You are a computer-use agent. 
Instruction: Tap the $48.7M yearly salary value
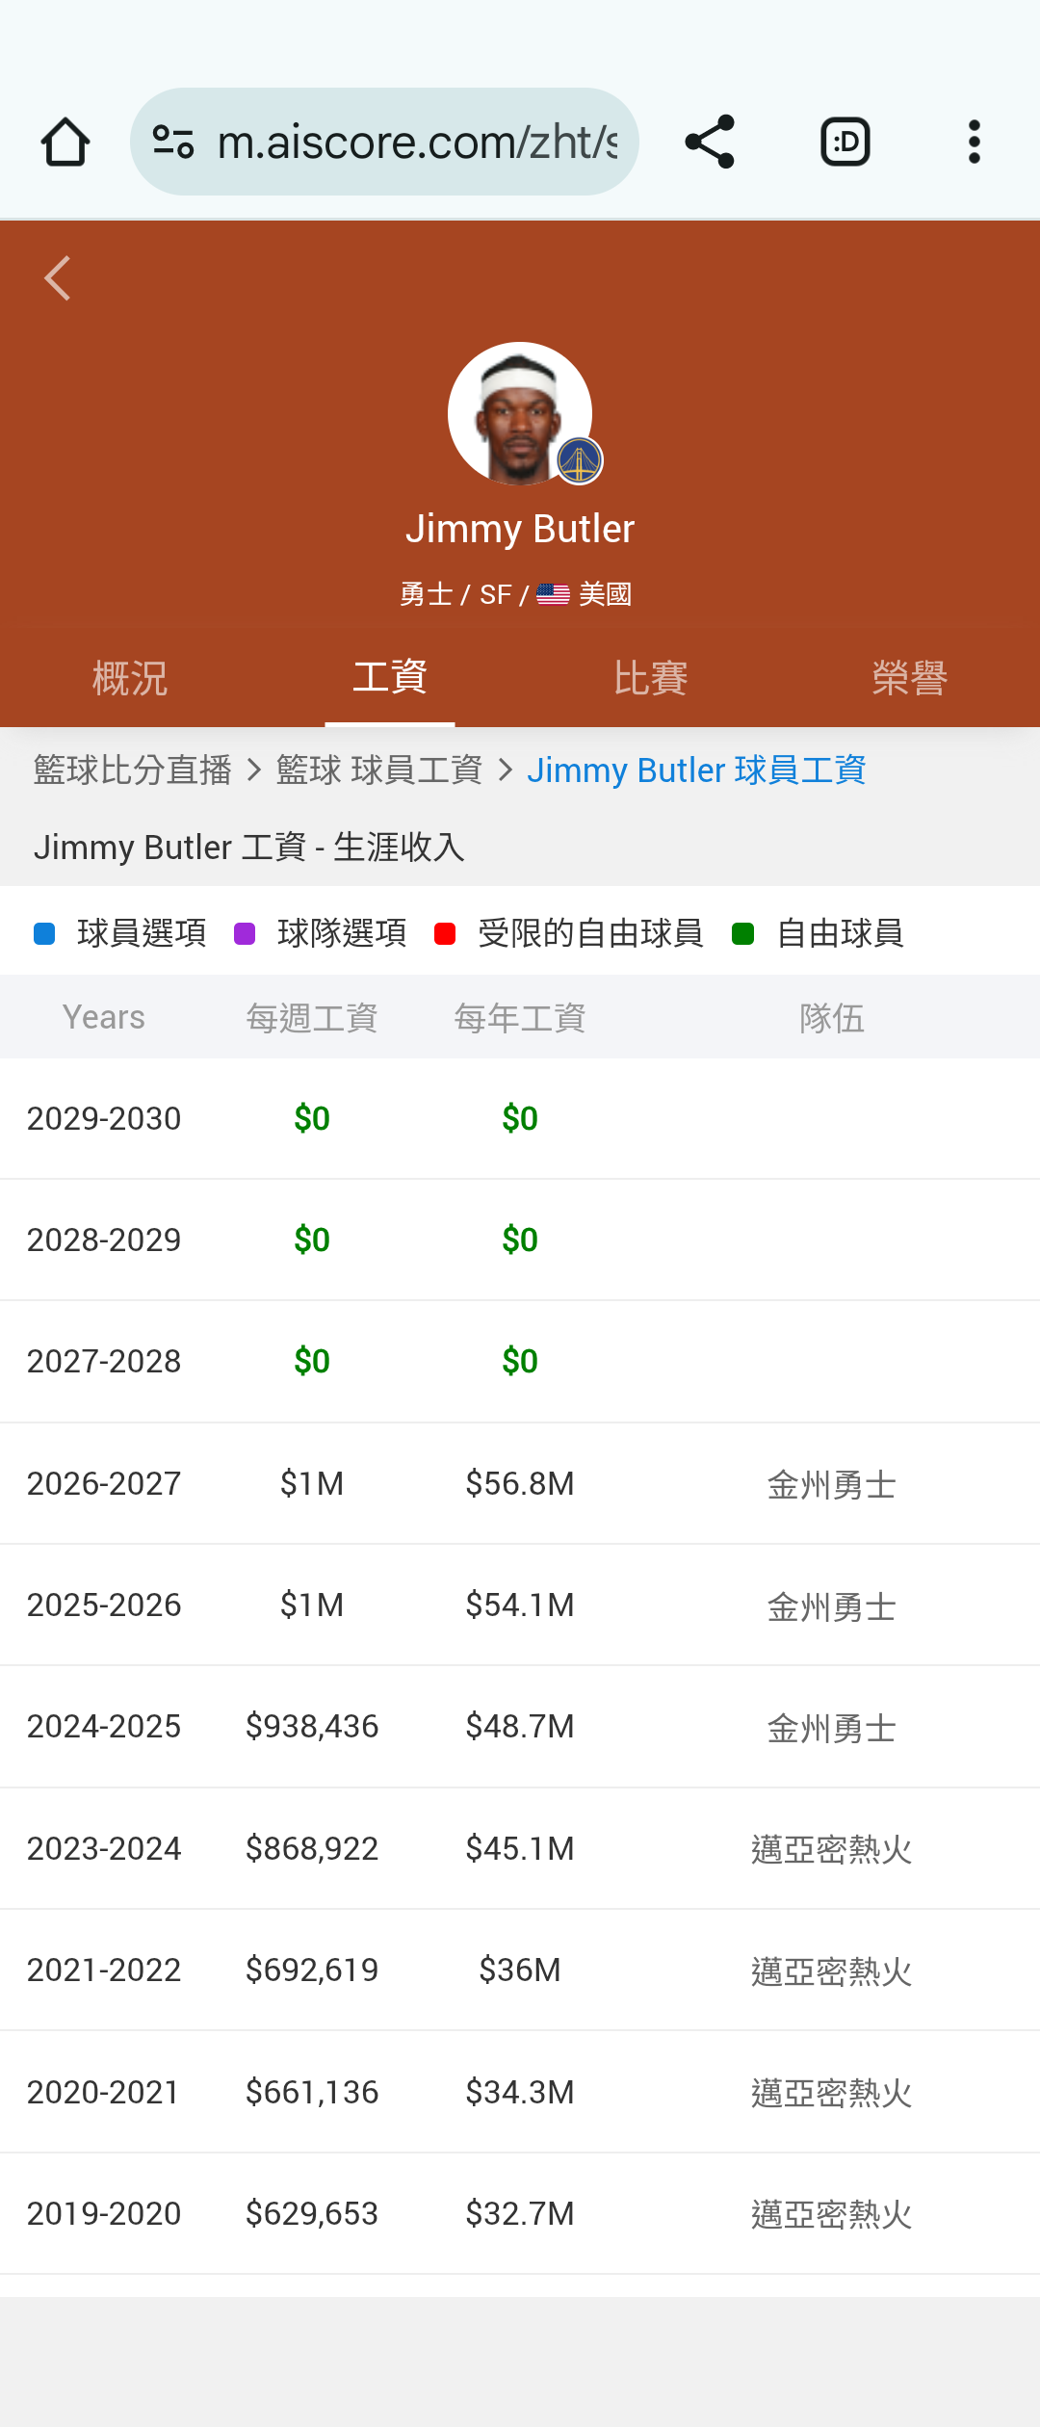pyautogui.click(x=520, y=1726)
